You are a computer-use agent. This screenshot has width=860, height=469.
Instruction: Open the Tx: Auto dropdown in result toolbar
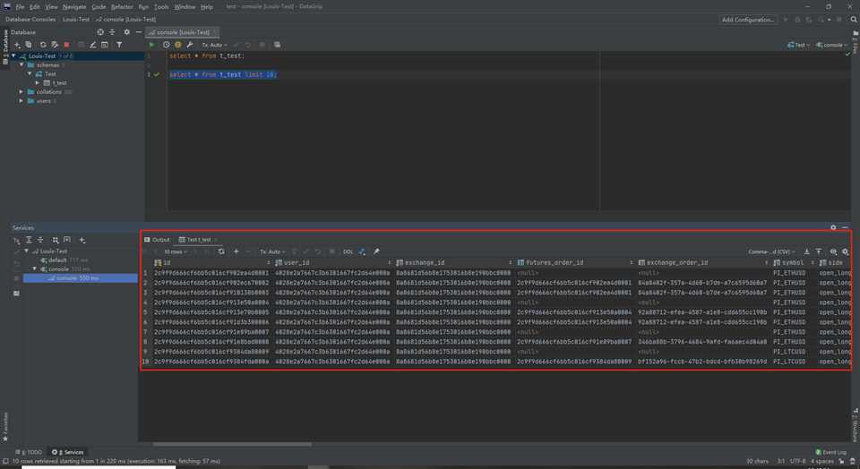point(272,252)
